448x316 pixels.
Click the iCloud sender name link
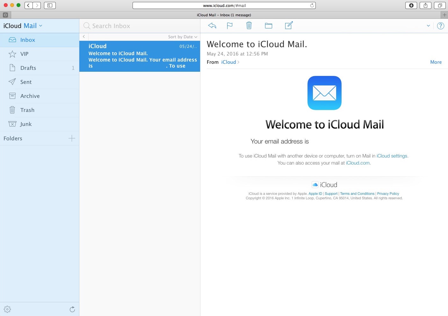click(x=229, y=62)
